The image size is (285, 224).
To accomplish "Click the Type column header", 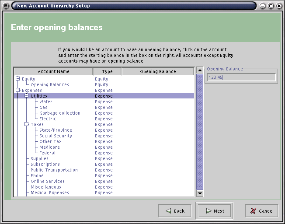I will pos(107,71).
